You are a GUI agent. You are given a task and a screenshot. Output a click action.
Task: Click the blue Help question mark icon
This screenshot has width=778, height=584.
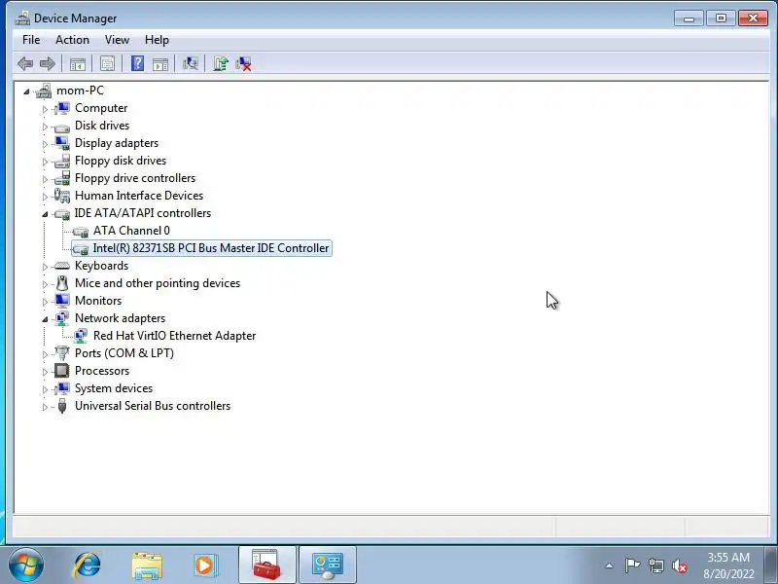tap(137, 63)
